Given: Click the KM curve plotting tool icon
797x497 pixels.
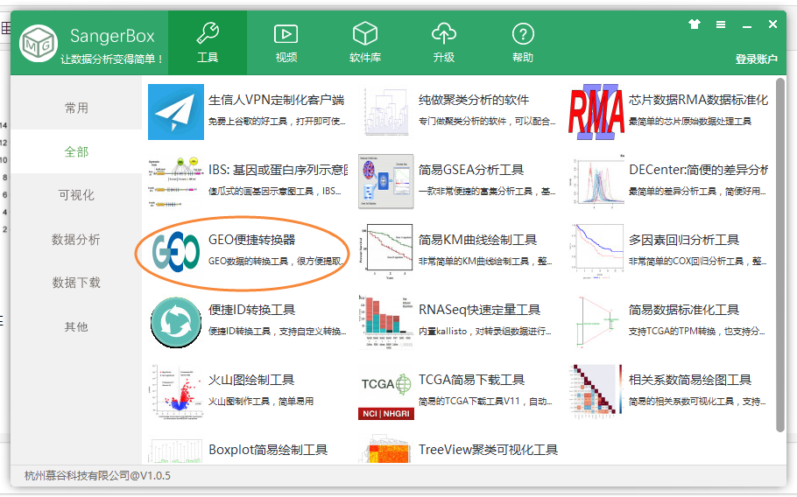Looking at the screenshot, I should (386, 252).
